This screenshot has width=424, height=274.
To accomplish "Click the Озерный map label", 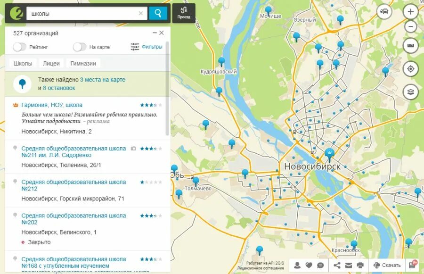I will tap(304, 20).
